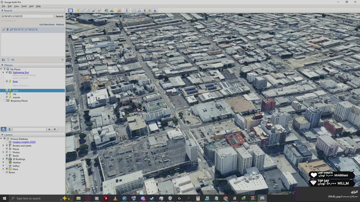Click the Email envelope toolbar icon

tap(134, 11)
